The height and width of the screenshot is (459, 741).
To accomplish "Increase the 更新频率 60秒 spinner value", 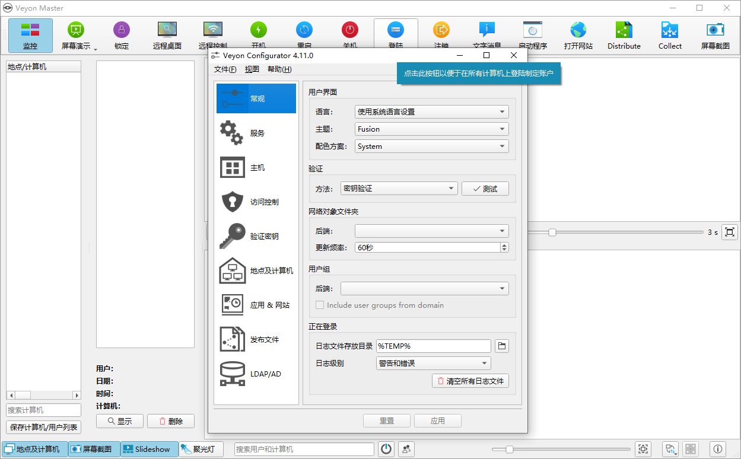I will click(505, 245).
